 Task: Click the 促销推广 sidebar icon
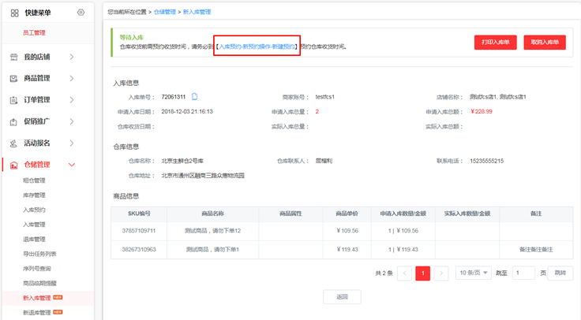14,121
